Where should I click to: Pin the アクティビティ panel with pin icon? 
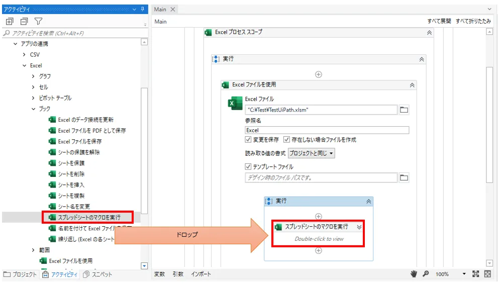pos(143,9)
